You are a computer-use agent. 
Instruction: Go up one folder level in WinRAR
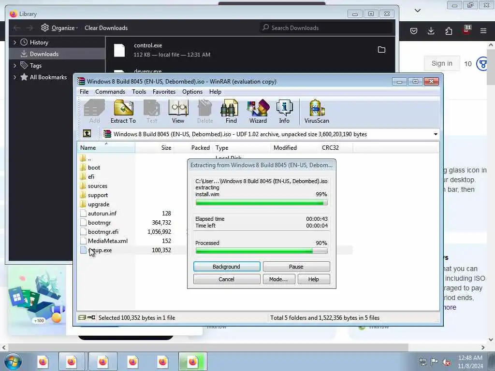(x=87, y=133)
